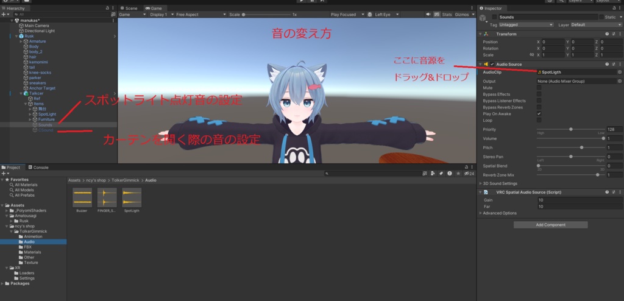This screenshot has width=624, height=301.
Task: Open the Display 1 dropdown
Action: tap(161, 15)
